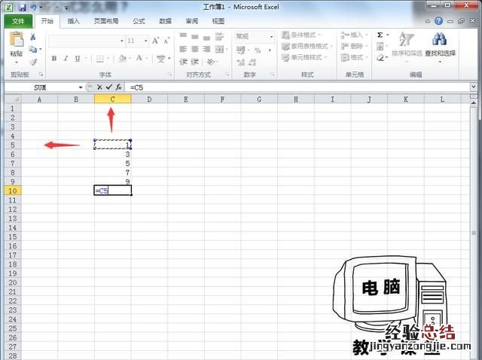Open the green 文件 (File) menu
Image resolution: width=482 pixels, height=360 pixels.
pos(19,21)
